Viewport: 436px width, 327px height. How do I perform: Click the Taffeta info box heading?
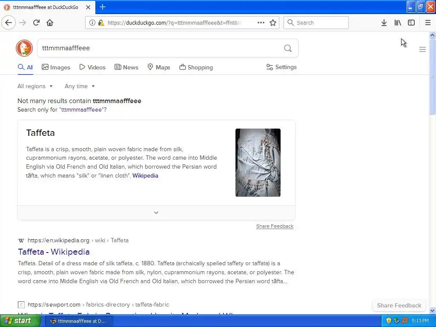tap(40, 133)
